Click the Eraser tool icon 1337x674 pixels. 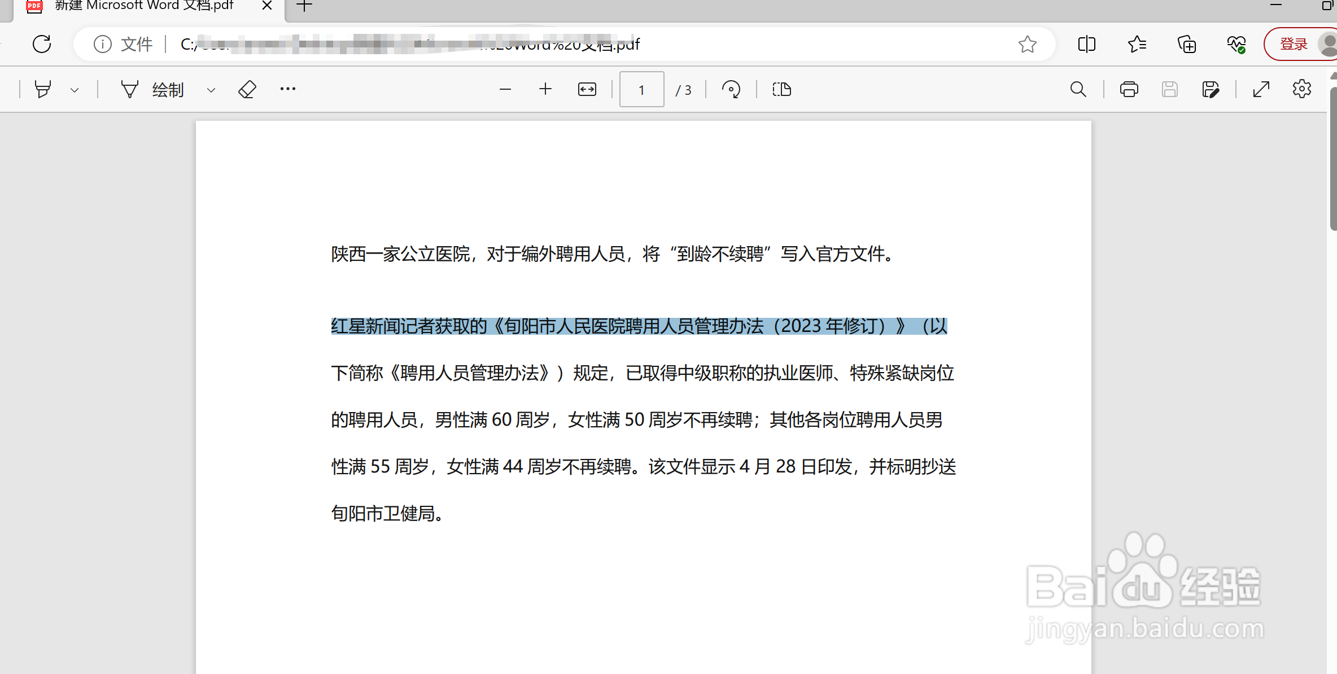(x=247, y=89)
